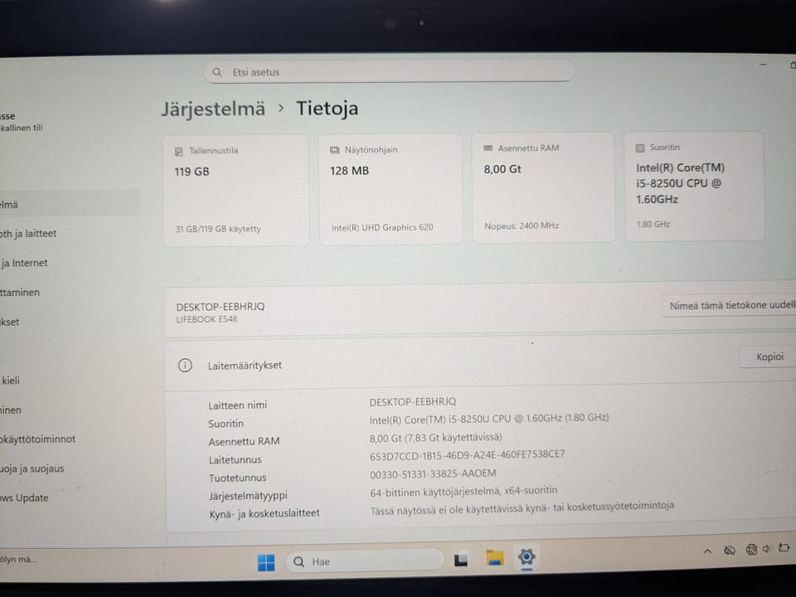Viewport: 796px width, 597px height.
Task: Open the Näytönohjain 128 MB card
Action: coord(391,189)
